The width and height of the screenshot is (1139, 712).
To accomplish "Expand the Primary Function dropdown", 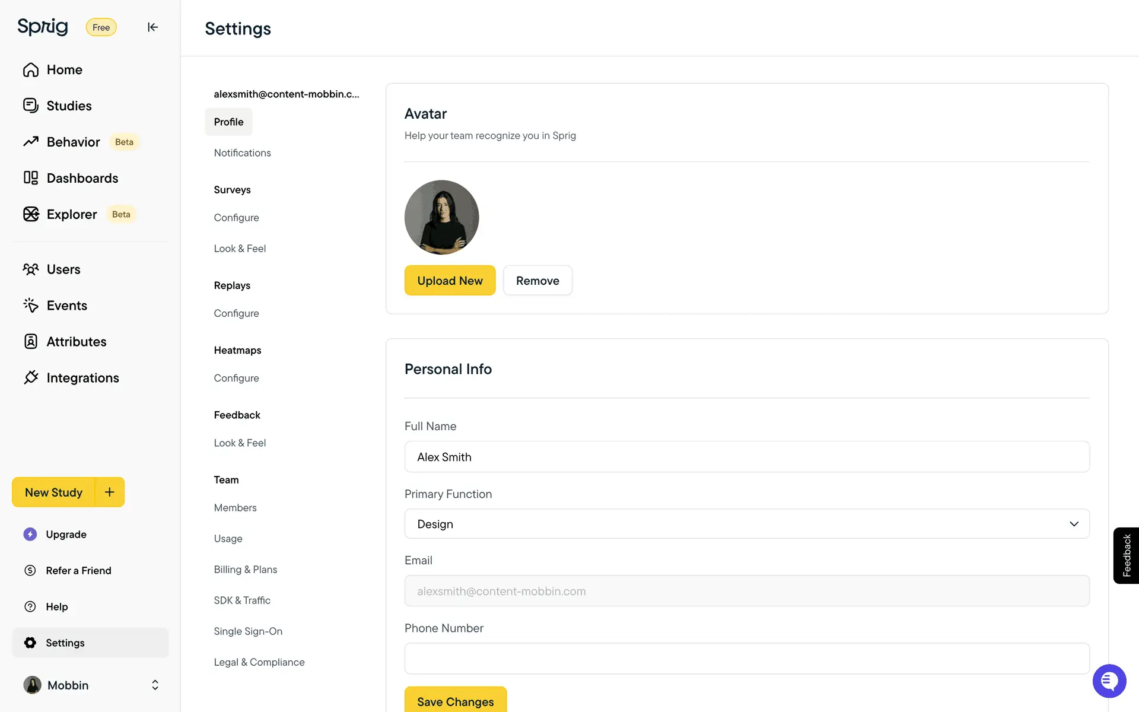I will tap(746, 524).
